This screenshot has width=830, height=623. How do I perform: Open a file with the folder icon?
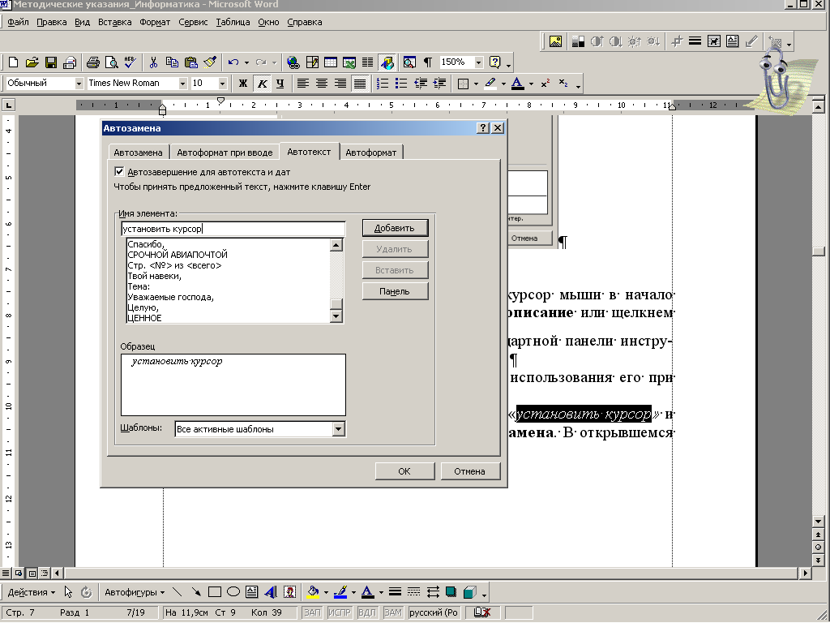32,62
